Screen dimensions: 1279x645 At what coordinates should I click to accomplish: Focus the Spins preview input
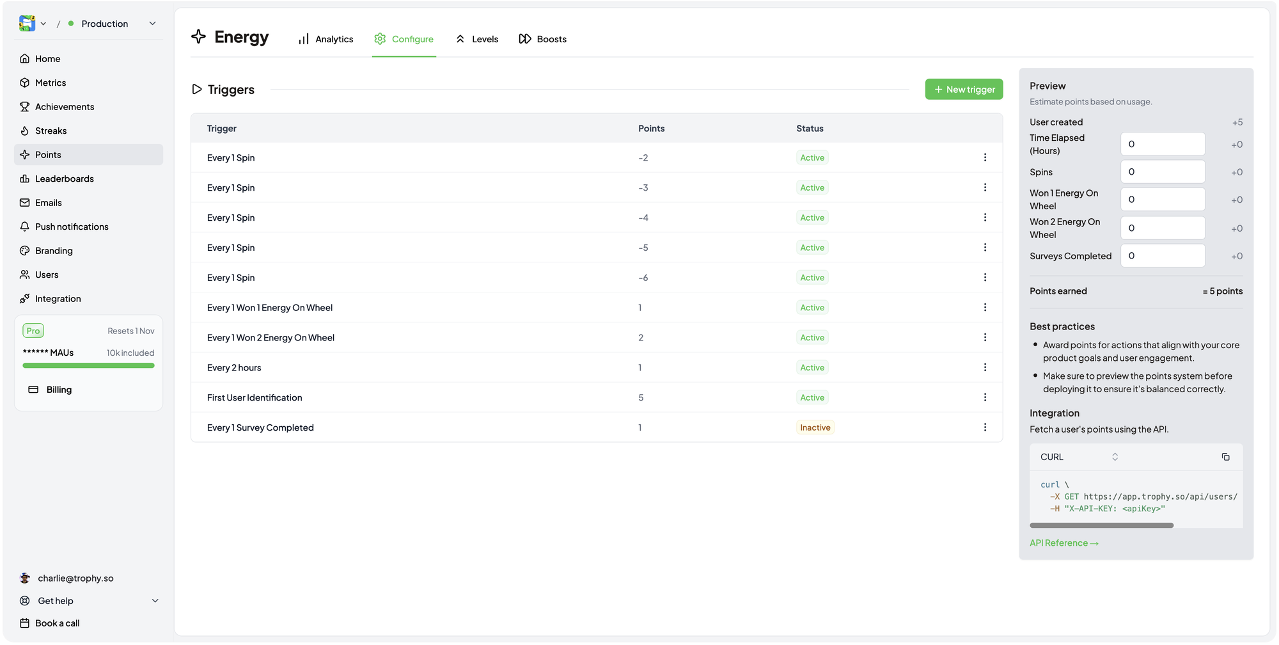point(1163,172)
